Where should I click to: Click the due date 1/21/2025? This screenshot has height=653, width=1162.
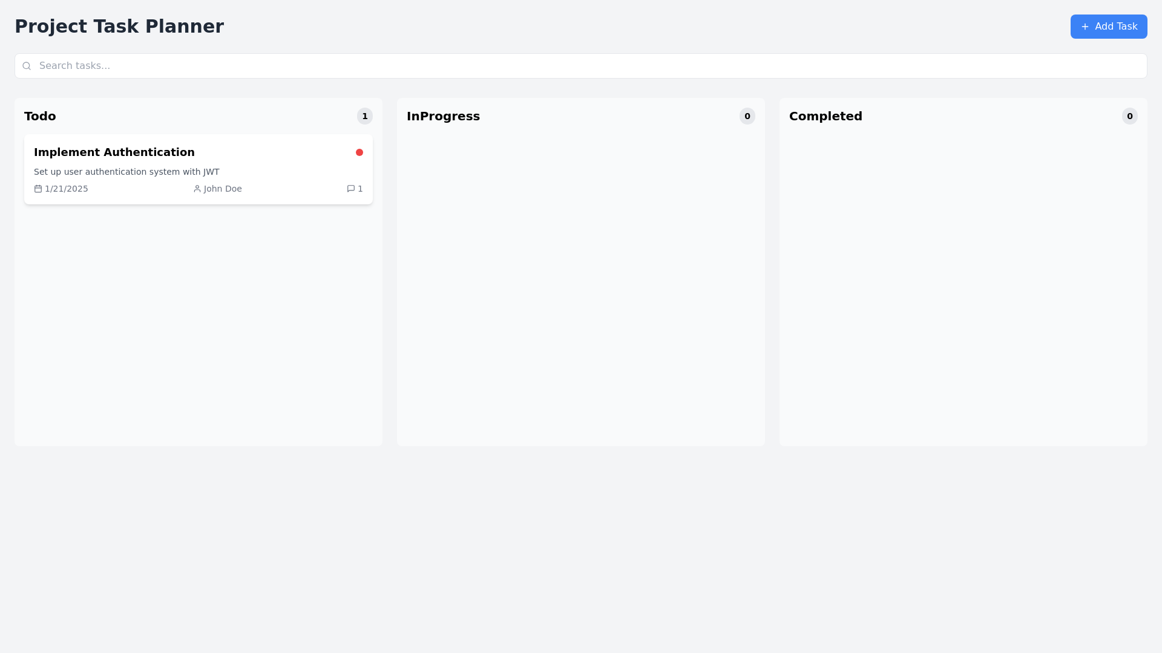point(67,189)
